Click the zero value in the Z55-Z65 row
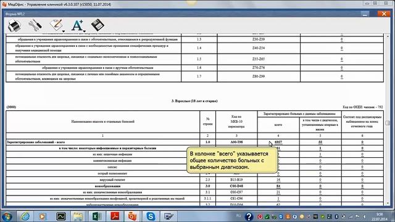This screenshot has width=395, height=222. tap(341, 59)
